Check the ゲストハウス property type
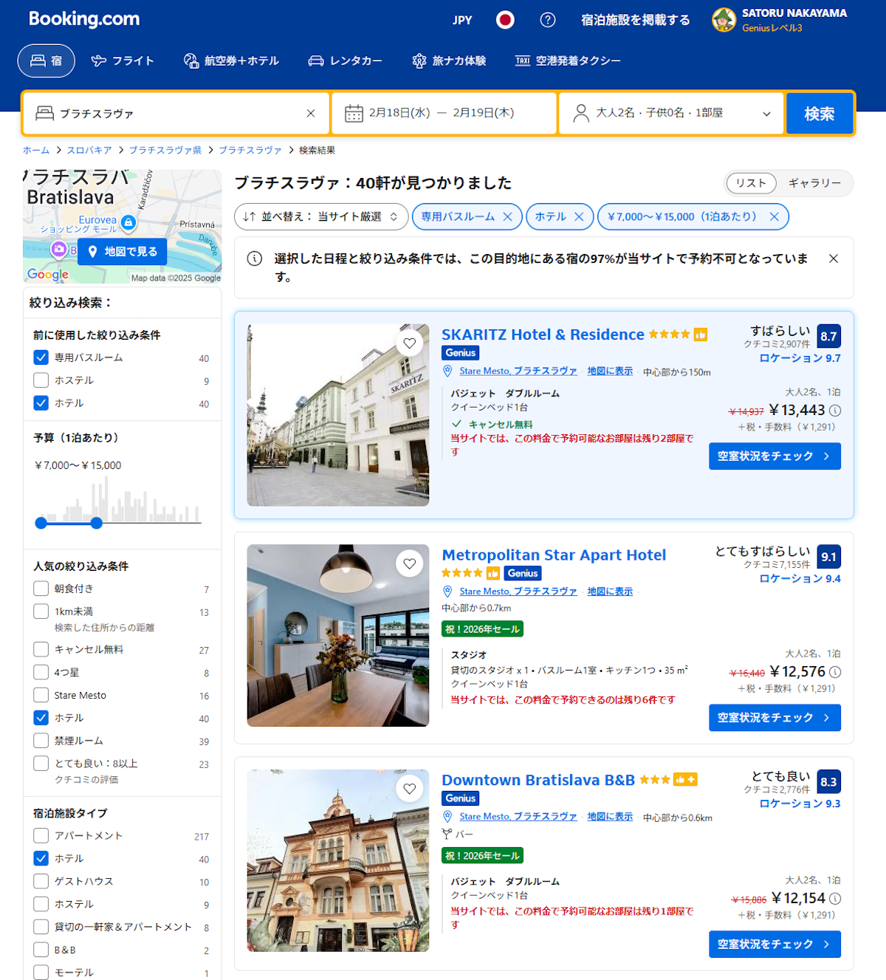 41,881
